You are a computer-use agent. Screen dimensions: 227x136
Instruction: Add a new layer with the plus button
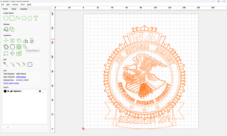[8, 127]
